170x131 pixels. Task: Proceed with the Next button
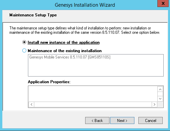tap(122, 121)
